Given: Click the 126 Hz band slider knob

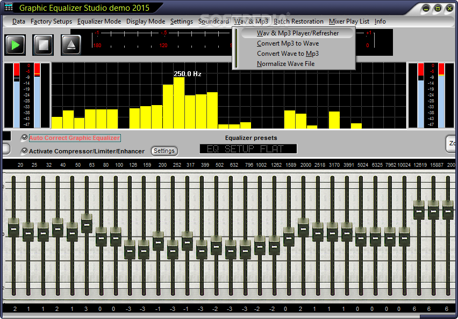Looking at the screenshot, I should [x=130, y=250].
